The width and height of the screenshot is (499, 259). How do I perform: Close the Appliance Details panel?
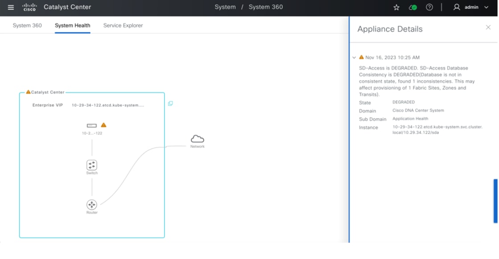(488, 27)
